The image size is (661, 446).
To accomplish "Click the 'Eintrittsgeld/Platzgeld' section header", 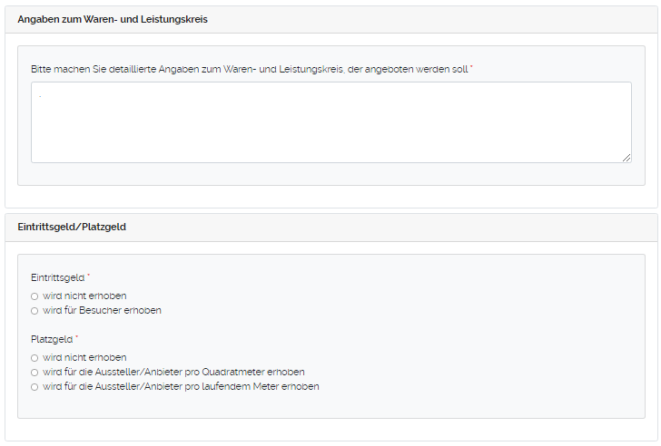I will (x=72, y=227).
